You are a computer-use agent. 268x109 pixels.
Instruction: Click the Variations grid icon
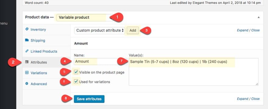[x=27, y=73]
